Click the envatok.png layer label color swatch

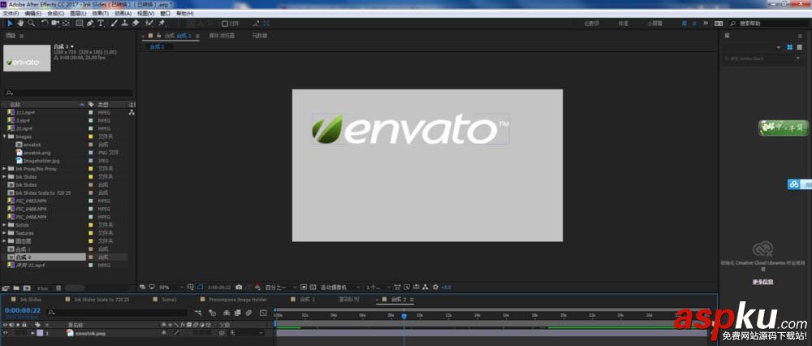(41, 333)
